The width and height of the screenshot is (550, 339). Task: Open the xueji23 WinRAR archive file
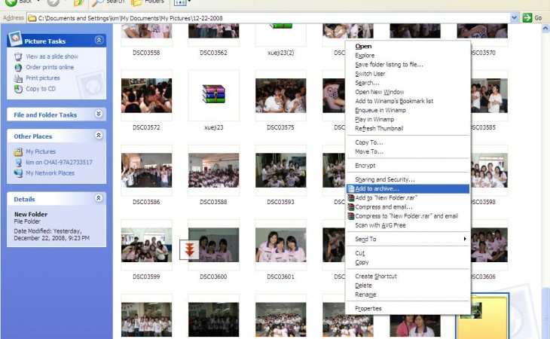click(213, 95)
